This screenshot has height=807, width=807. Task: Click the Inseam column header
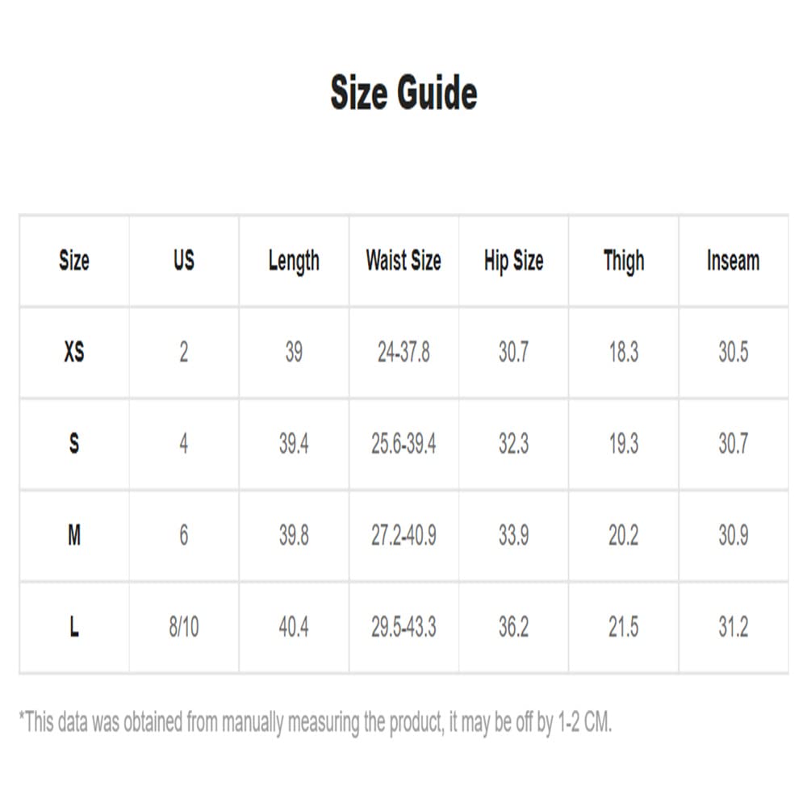(733, 261)
